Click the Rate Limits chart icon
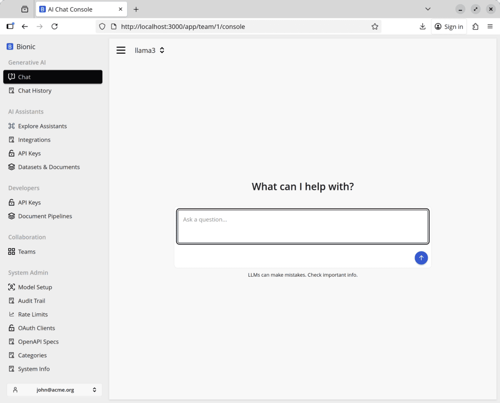The image size is (500, 403). tap(12, 314)
